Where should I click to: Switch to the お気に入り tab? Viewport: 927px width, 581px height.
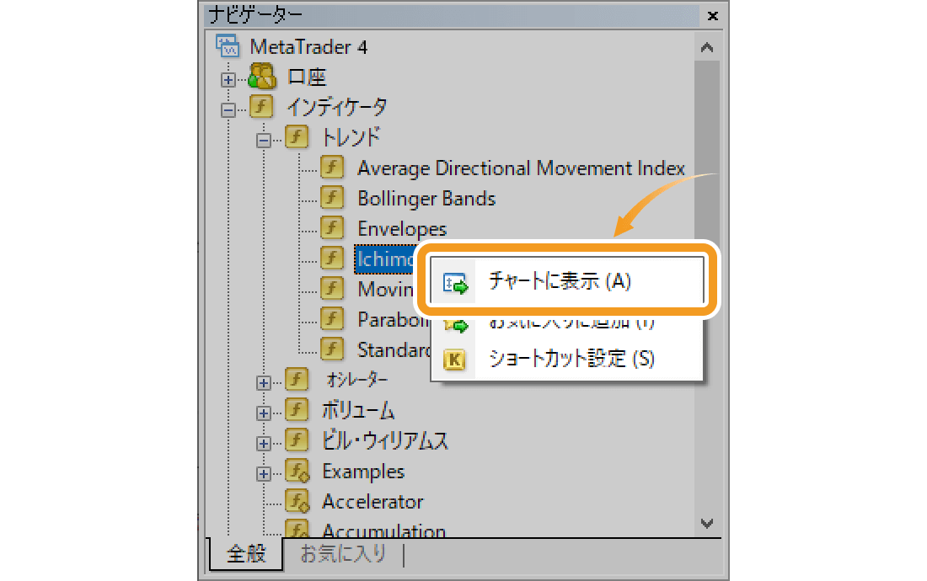coord(343,554)
